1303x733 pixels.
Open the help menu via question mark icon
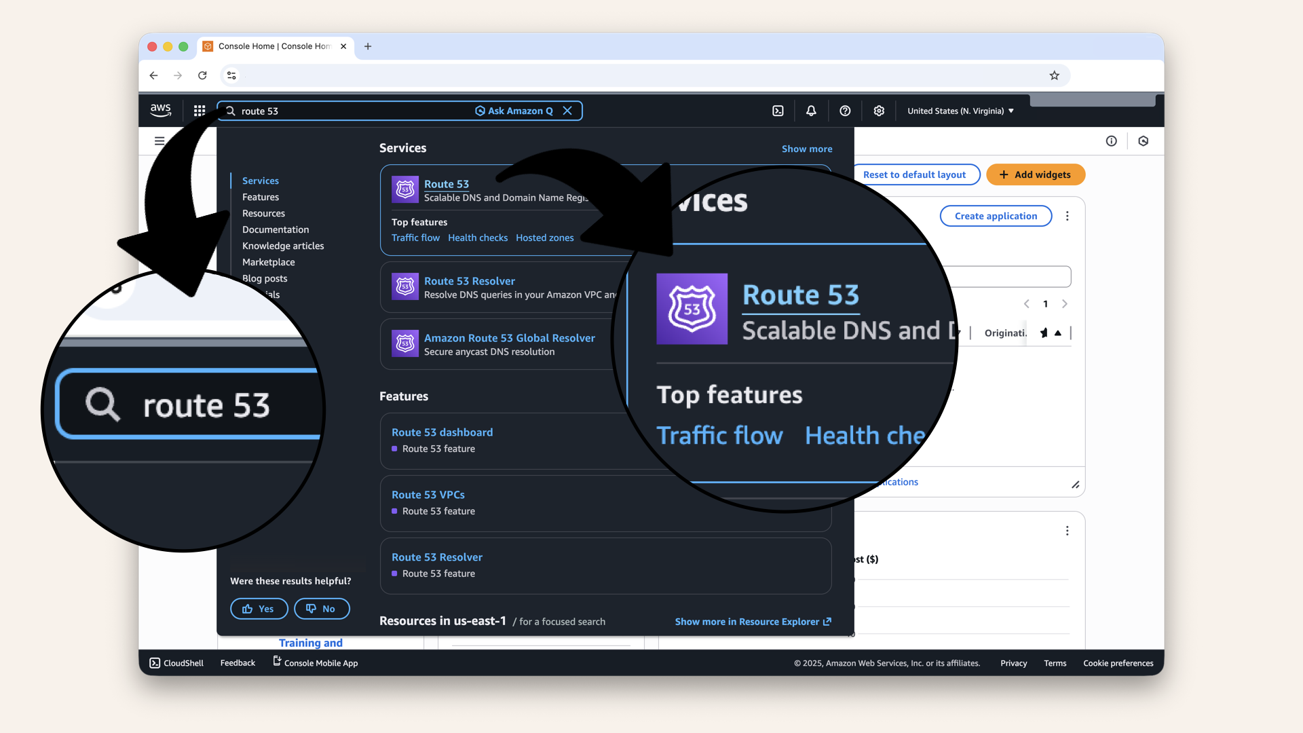pyautogui.click(x=845, y=110)
